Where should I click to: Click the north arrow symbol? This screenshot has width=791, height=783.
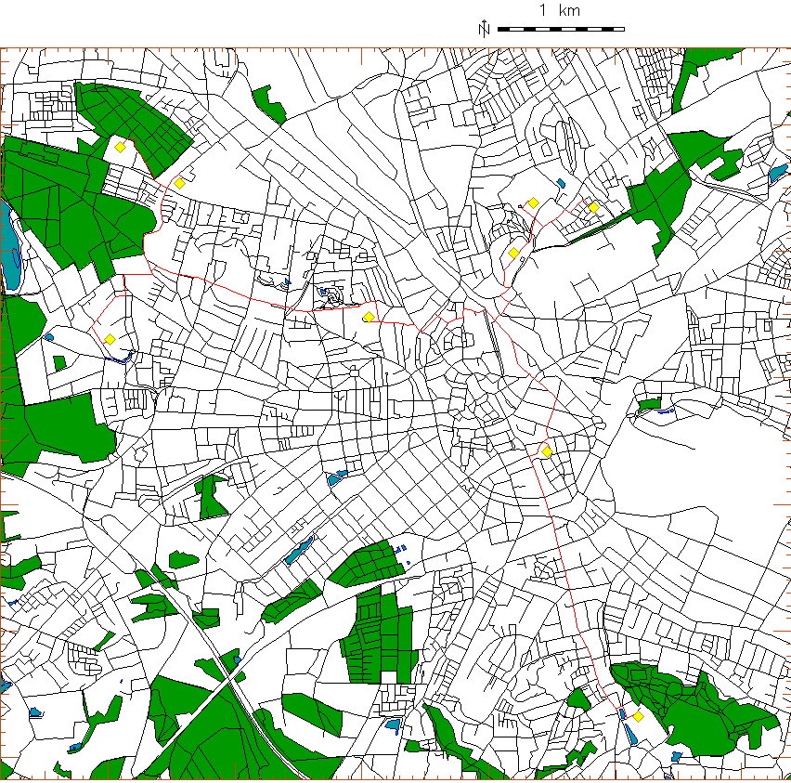coord(485,28)
